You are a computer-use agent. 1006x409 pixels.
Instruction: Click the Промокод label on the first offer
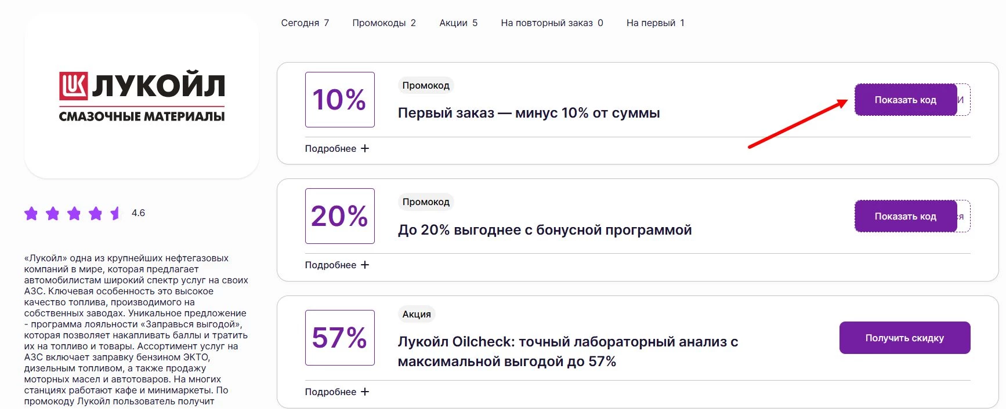426,85
